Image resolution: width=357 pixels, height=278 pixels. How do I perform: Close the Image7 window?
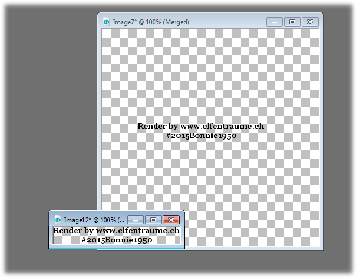click(x=310, y=22)
